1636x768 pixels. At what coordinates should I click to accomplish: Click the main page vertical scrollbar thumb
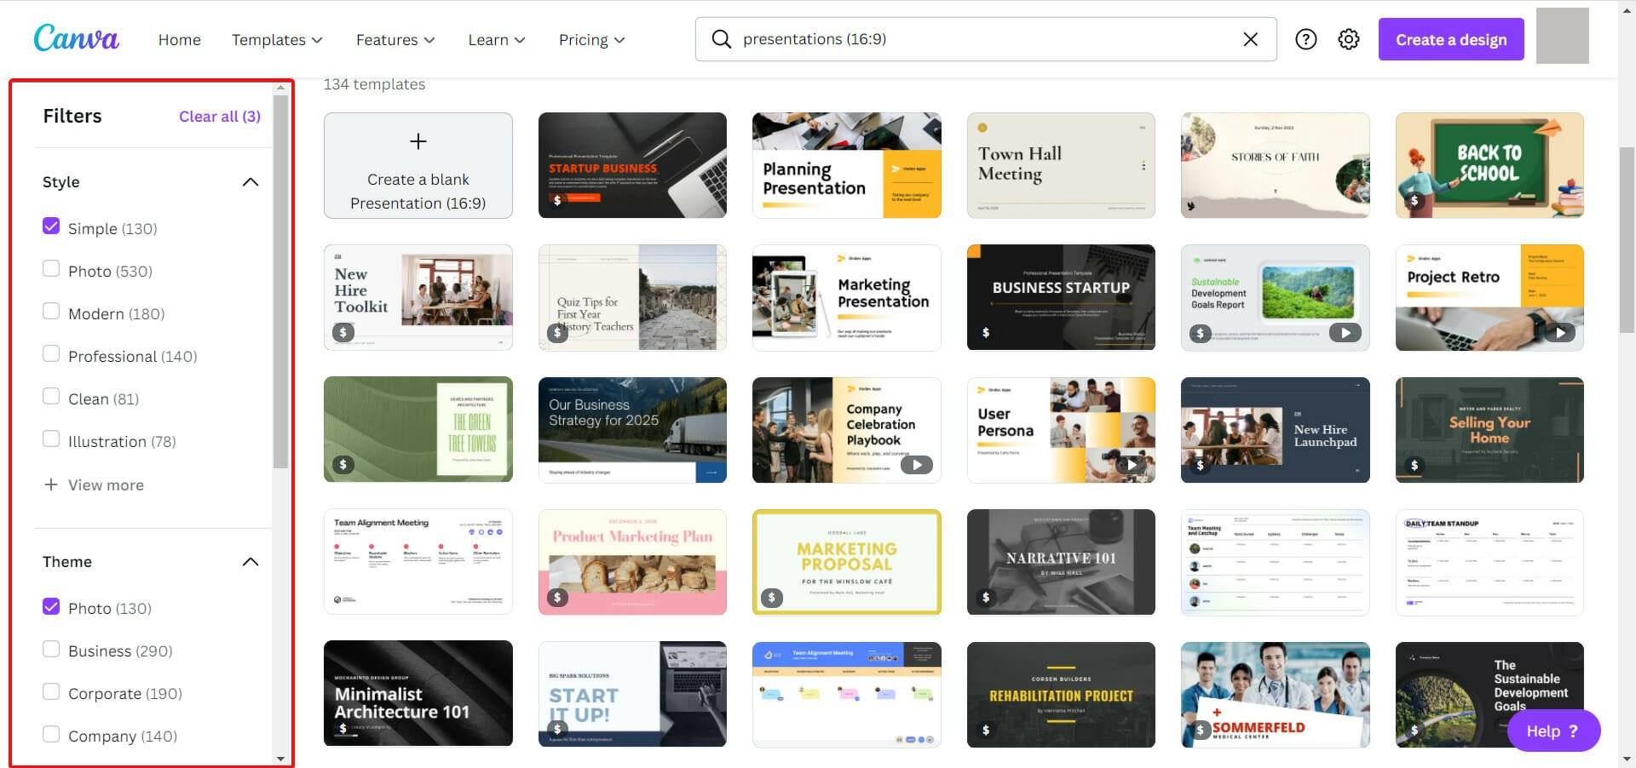[x=1627, y=238]
